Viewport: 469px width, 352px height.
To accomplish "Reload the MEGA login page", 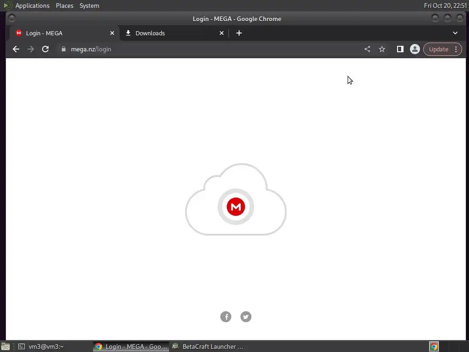I will (45, 49).
